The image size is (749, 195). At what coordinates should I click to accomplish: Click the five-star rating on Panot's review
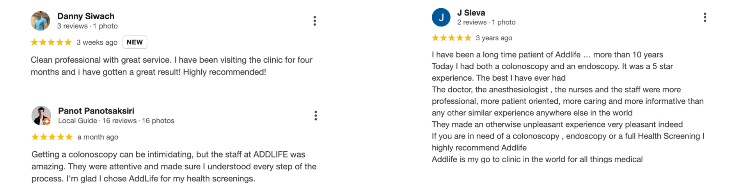[52, 137]
